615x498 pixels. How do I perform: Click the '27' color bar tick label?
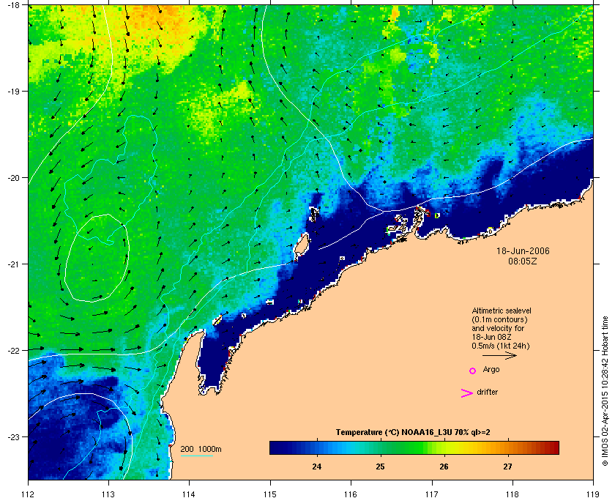pos(507,467)
